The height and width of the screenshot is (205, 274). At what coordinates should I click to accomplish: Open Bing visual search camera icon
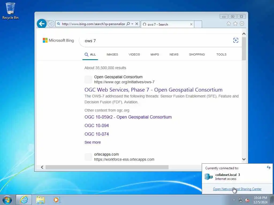click(235, 40)
